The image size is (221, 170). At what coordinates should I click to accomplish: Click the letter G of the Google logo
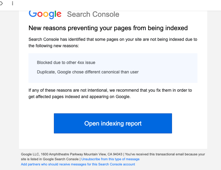(32, 14)
